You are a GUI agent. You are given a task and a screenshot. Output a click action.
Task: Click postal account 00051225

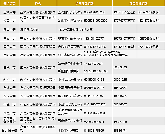(120, 79)
